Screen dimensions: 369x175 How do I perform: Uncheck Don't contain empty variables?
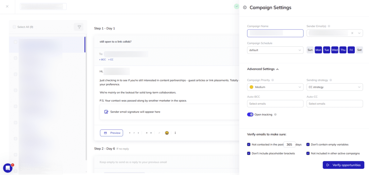pos(308,145)
